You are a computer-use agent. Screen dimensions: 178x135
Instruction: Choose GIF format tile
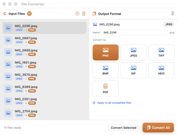[x=133, y=70]
